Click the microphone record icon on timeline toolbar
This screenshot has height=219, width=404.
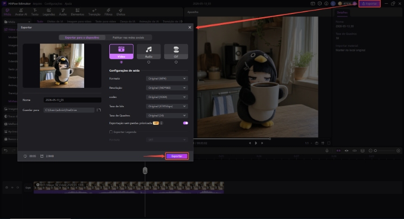point(327,151)
